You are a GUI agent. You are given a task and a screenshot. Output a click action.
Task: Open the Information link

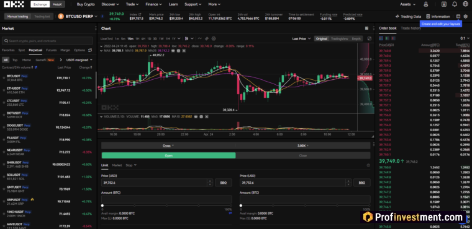point(438,17)
